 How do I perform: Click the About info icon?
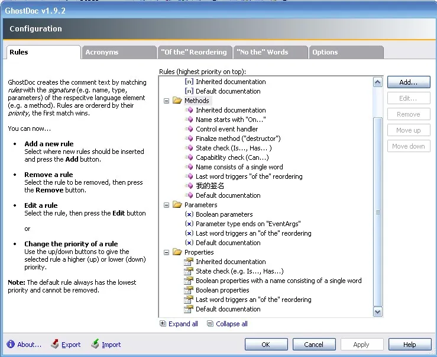click(11, 345)
